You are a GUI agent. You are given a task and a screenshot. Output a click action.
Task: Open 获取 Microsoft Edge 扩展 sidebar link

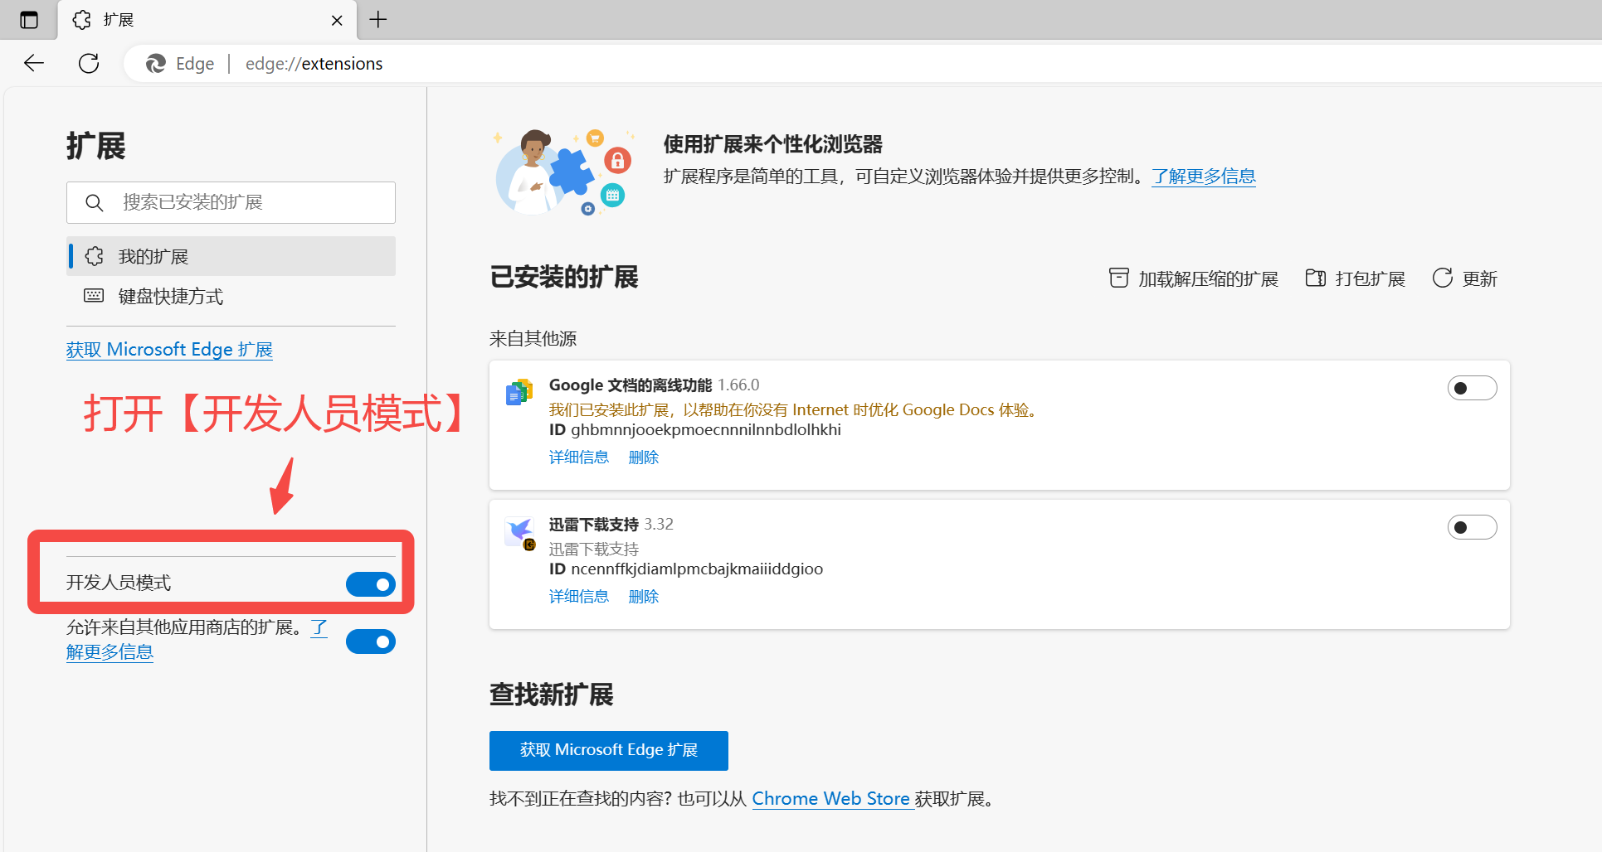pos(169,350)
